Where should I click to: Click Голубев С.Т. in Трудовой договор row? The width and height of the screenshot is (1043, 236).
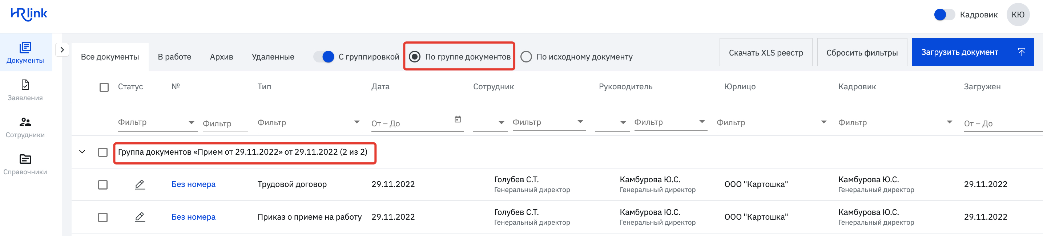pos(516,179)
